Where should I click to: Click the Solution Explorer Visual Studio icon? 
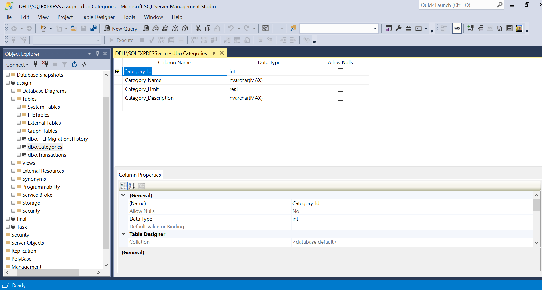tap(388, 29)
